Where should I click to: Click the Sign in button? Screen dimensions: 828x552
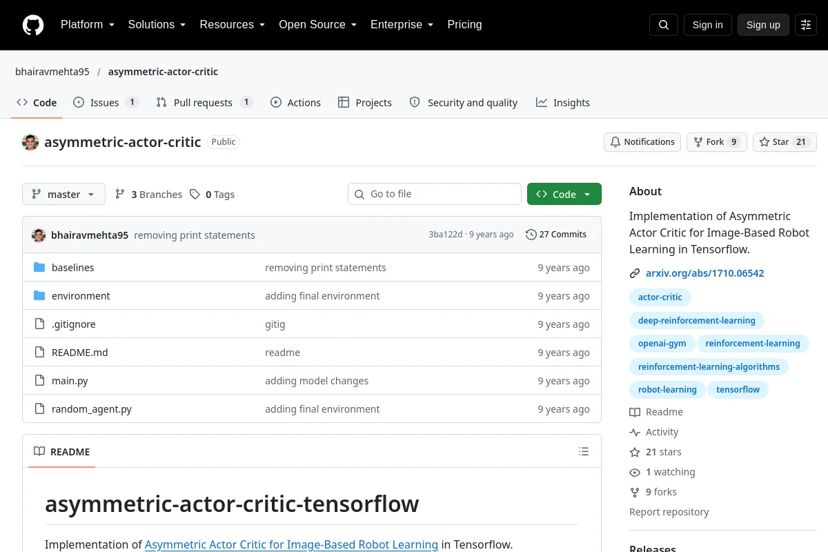[707, 25]
